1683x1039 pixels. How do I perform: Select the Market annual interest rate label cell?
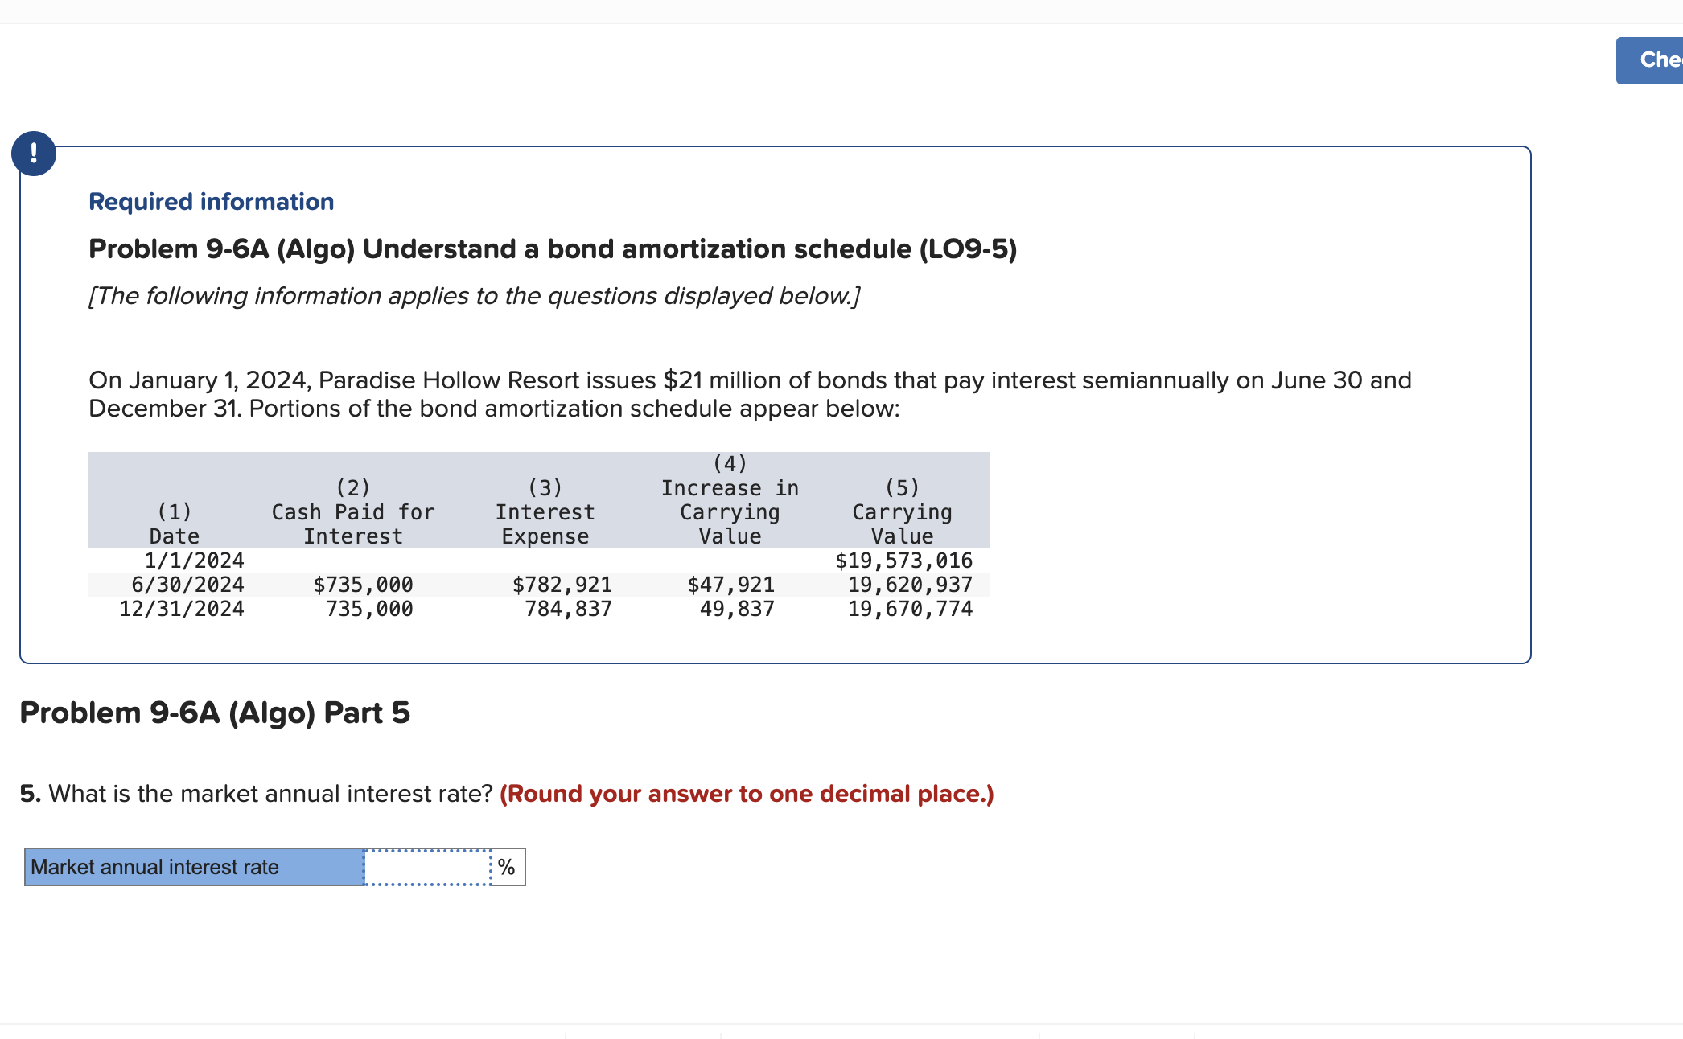(193, 867)
